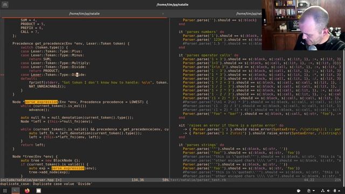Open the clipboard tray icon

(309, 191)
